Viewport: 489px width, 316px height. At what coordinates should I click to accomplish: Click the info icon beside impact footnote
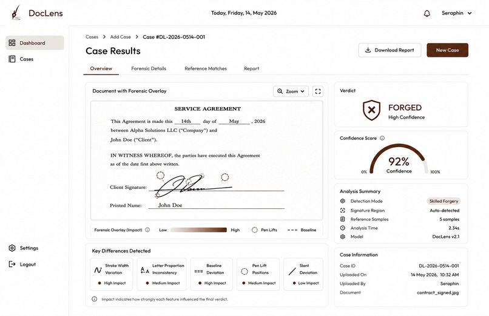[x=94, y=299]
